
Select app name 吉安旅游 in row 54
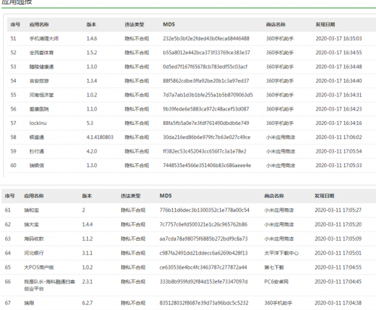39,81
